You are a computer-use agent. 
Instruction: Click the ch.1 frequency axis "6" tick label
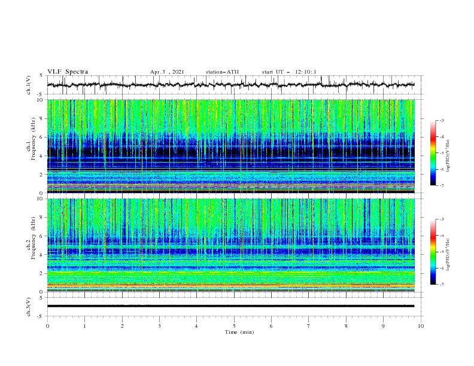[42, 137]
